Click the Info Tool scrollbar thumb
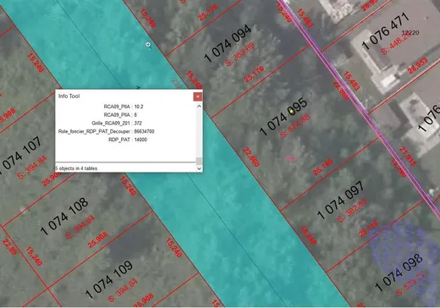440x308 pixels. tap(199, 161)
